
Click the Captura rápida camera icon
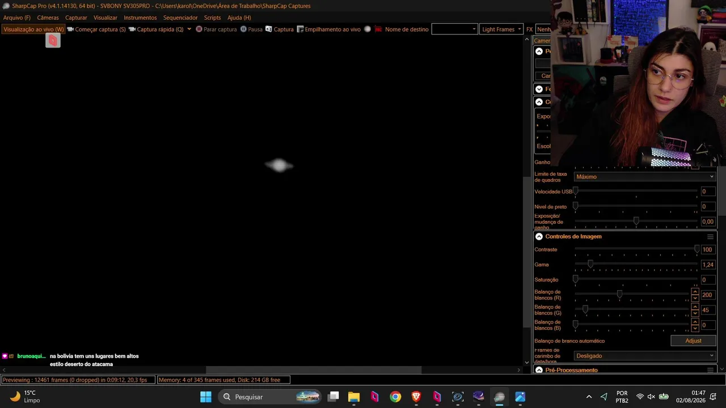(x=132, y=29)
